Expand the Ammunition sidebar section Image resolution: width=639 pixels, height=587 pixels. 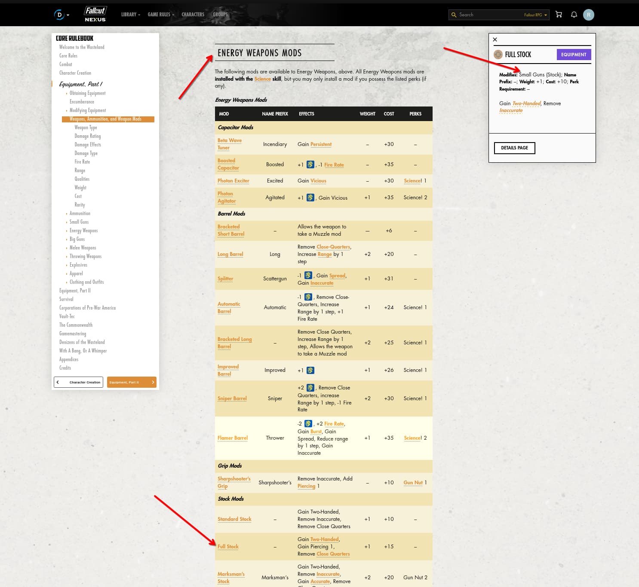point(66,213)
